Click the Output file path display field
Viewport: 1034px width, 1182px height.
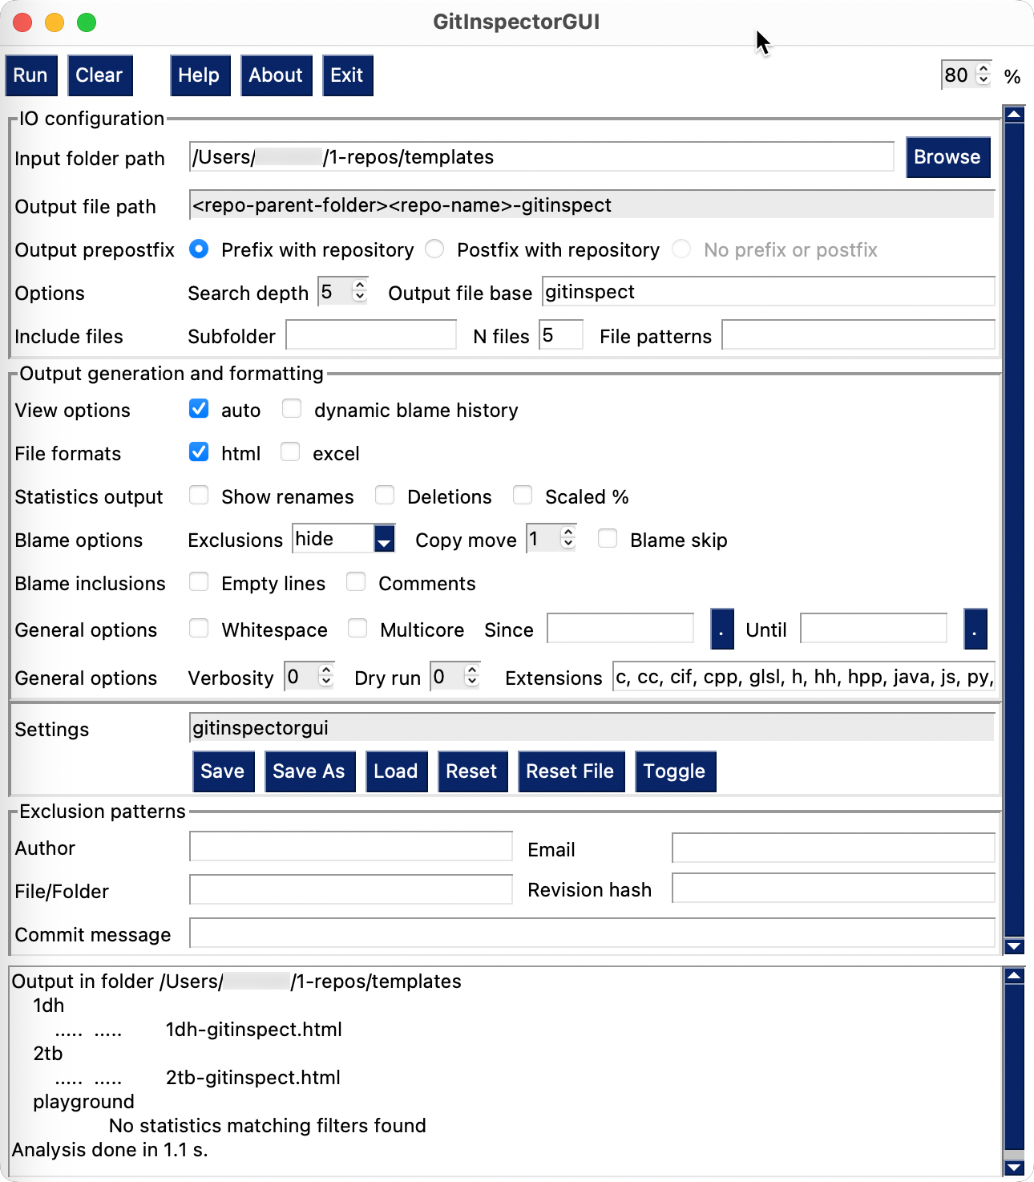coord(592,205)
